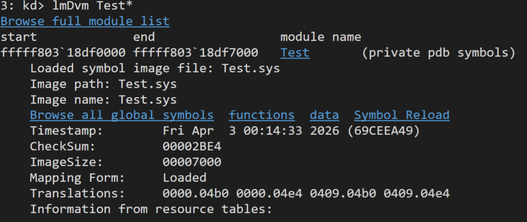527x222 pixels.
Task: Click the Test module name link
Action: [x=295, y=52]
